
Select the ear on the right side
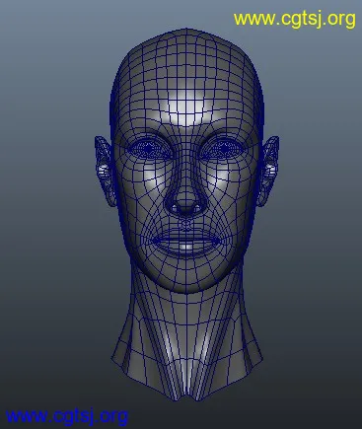(268, 171)
